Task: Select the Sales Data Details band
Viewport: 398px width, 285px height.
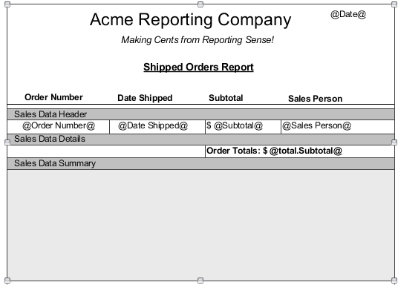Action: point(200,140)
